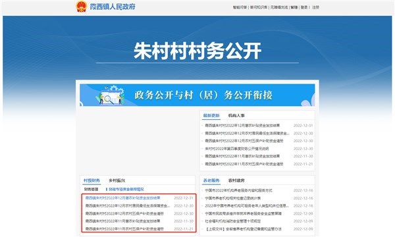Image resolution: width=395 pixels, height=237 pixels.
Task: Open 11月农村五保户补助资金清册 in 村级财务 list
Action: [124, 229]
